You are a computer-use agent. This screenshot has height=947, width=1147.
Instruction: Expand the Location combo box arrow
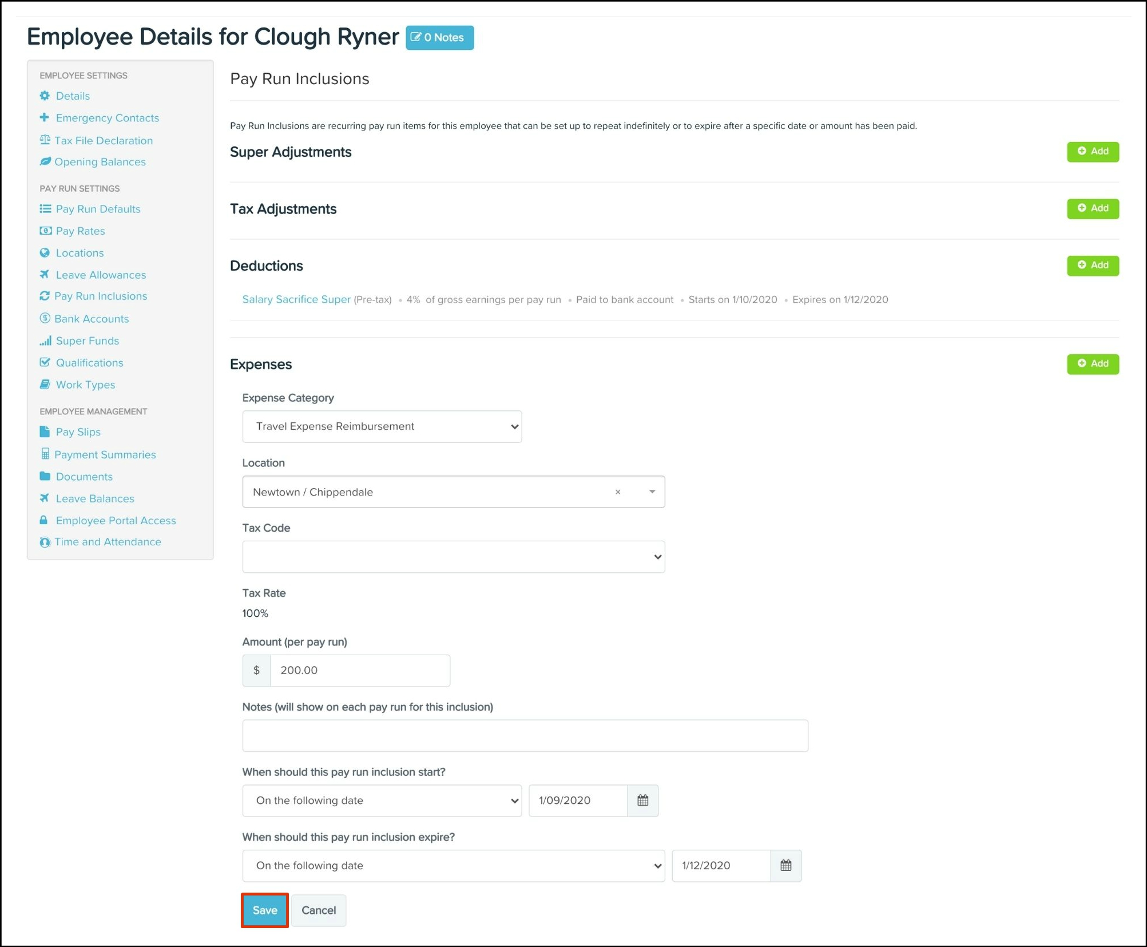tap(652, 492)
